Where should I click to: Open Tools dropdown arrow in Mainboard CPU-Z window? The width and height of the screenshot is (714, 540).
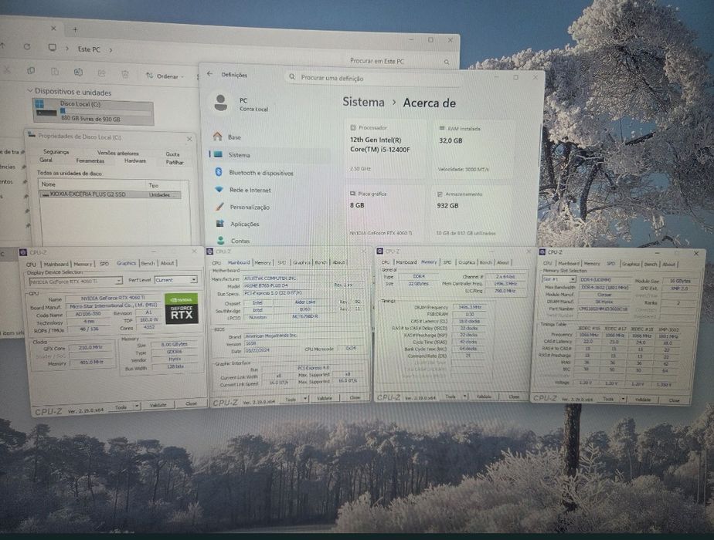tap(305, 399)
